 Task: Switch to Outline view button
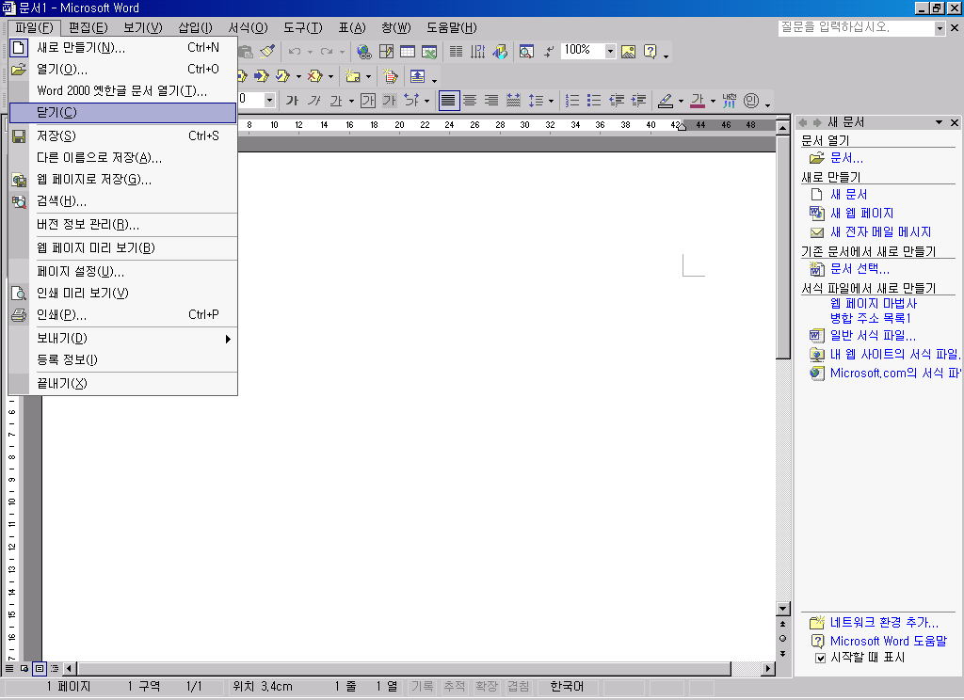pos(55,668)
